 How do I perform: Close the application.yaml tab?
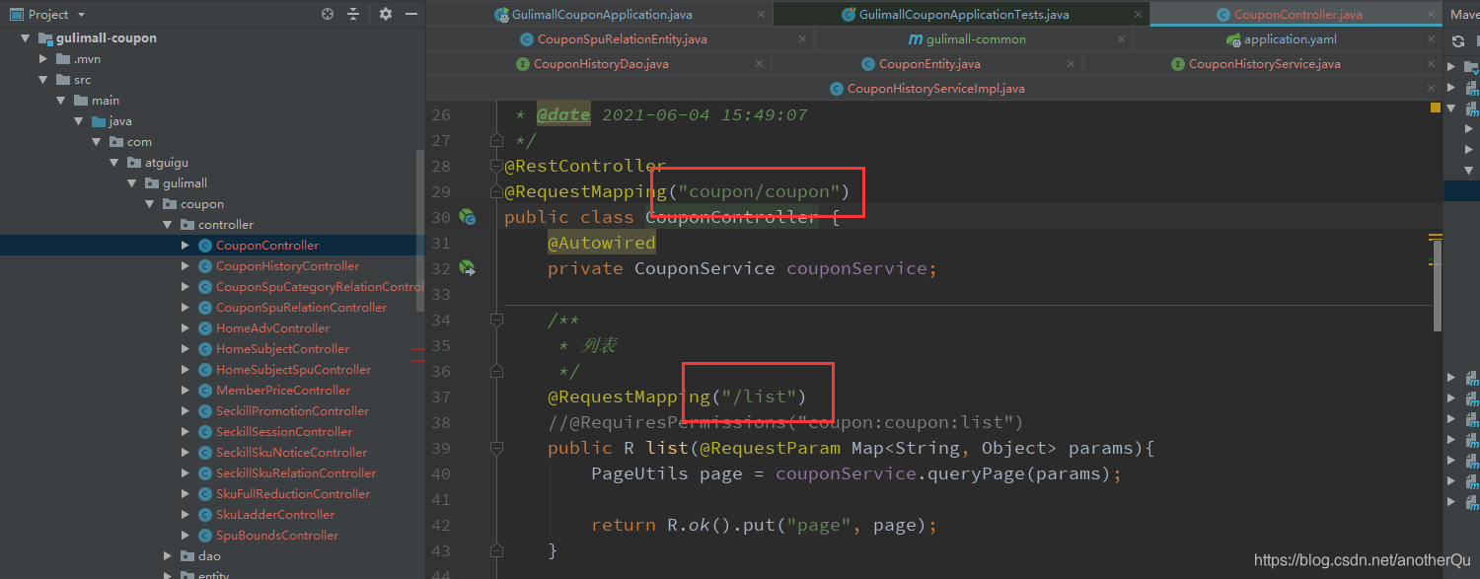(x=1431, y=39)
